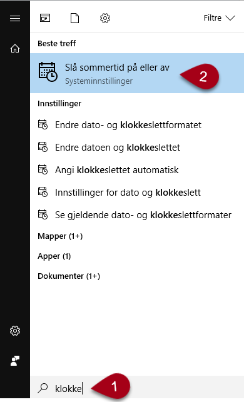The image size is (244, 402).
Task: Select the Documents filter icon
Action: (74, 18)
